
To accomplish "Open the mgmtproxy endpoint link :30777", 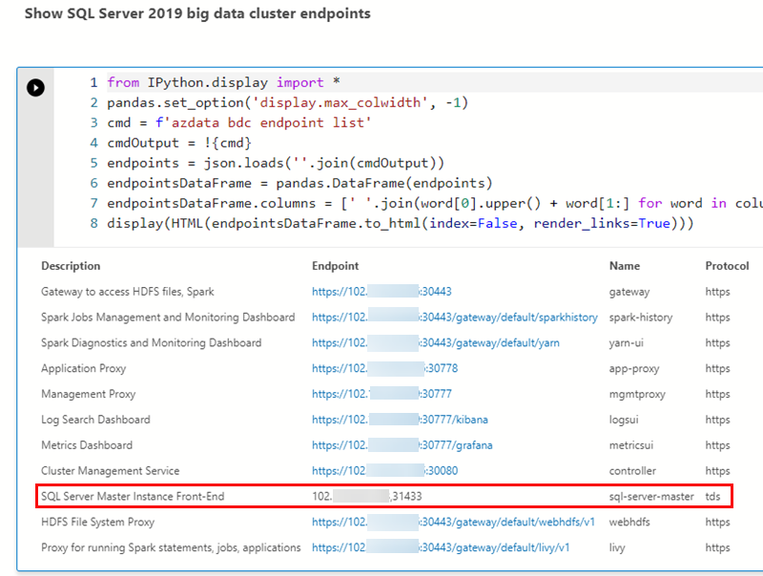I will [381, 394].
